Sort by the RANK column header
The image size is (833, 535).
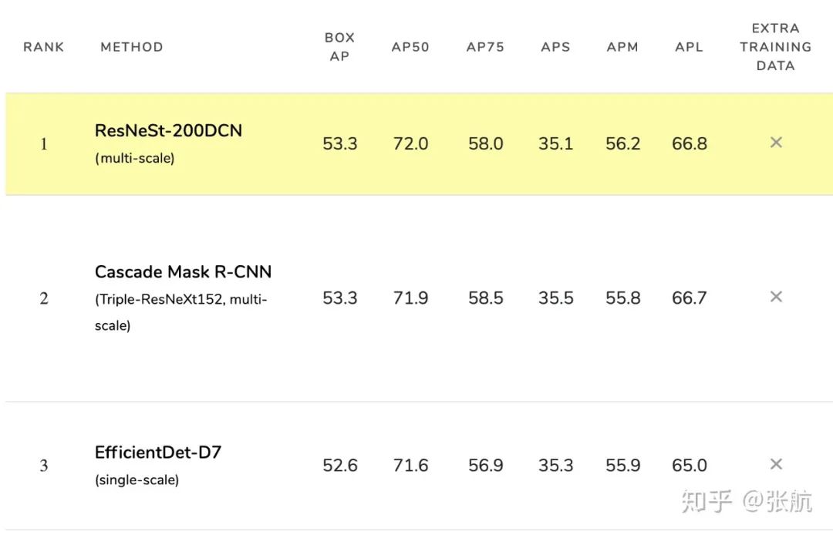[x=43, y=47]
